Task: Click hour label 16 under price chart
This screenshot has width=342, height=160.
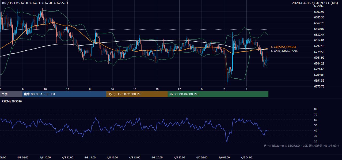Action: [112, 89]
